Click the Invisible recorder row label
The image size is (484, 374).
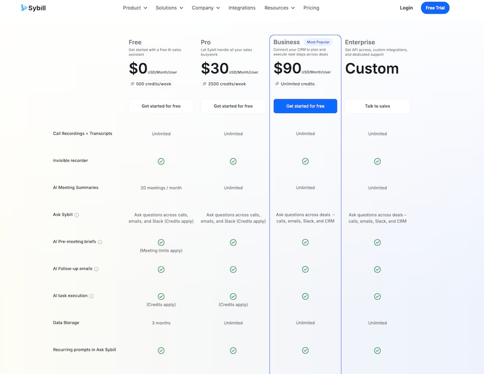coord(70,161)
